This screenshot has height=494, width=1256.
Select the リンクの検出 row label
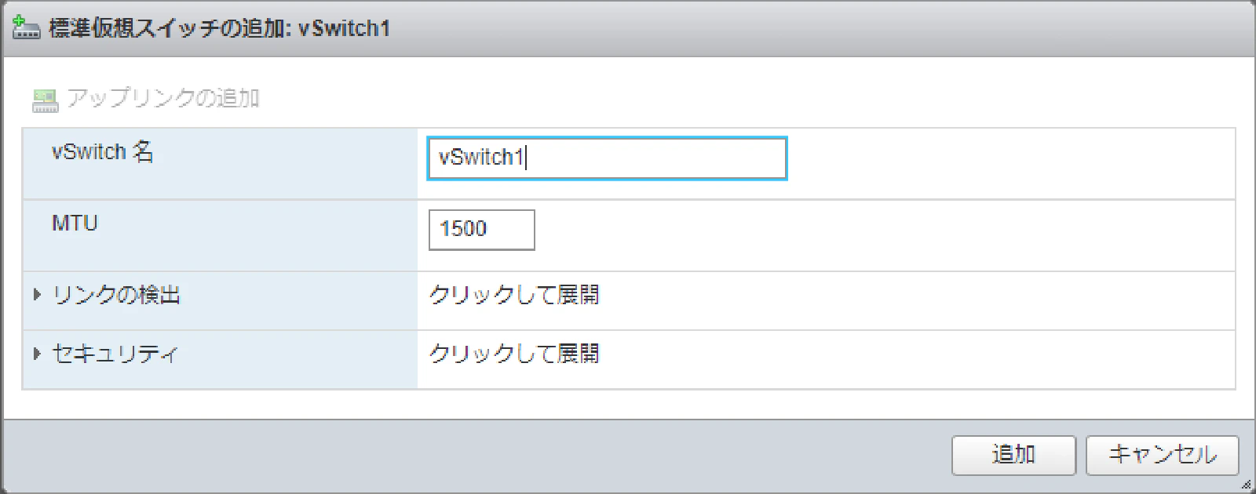(x=116, y=295)
